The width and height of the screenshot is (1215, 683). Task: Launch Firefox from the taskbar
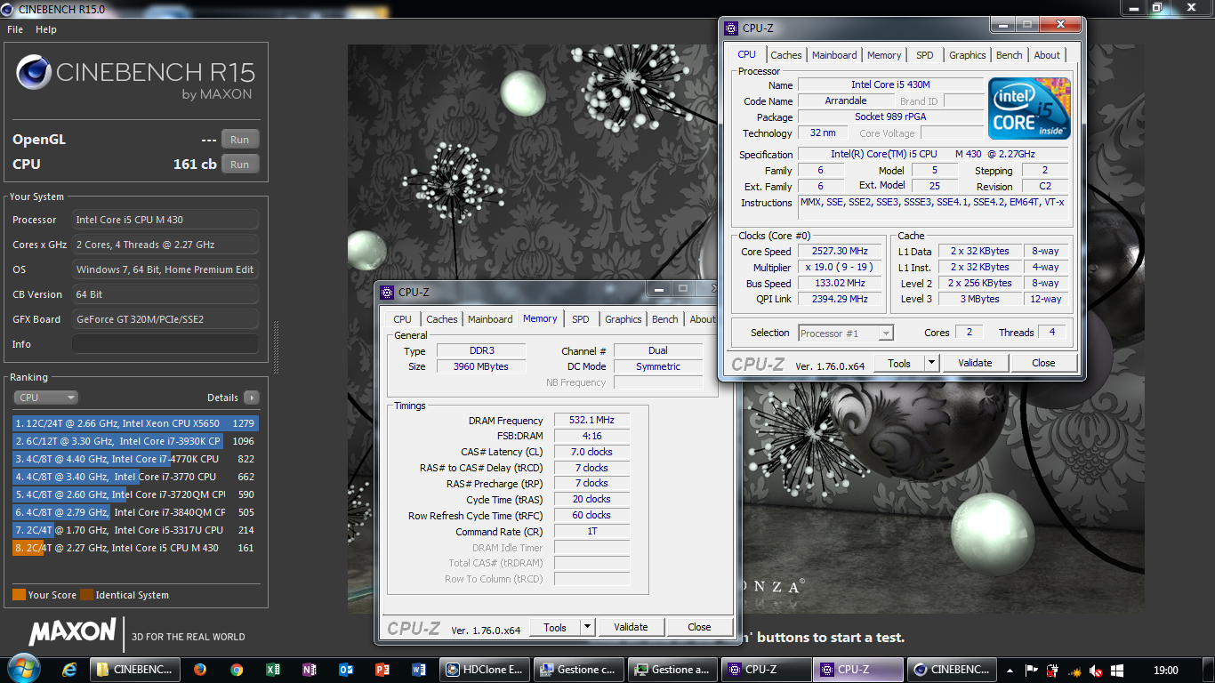199,670
